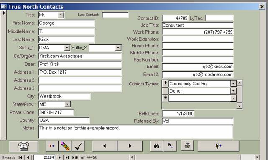Click previous record button in record navigator
The width and height of the screenshot is (268, 160).
coord(28,157)
